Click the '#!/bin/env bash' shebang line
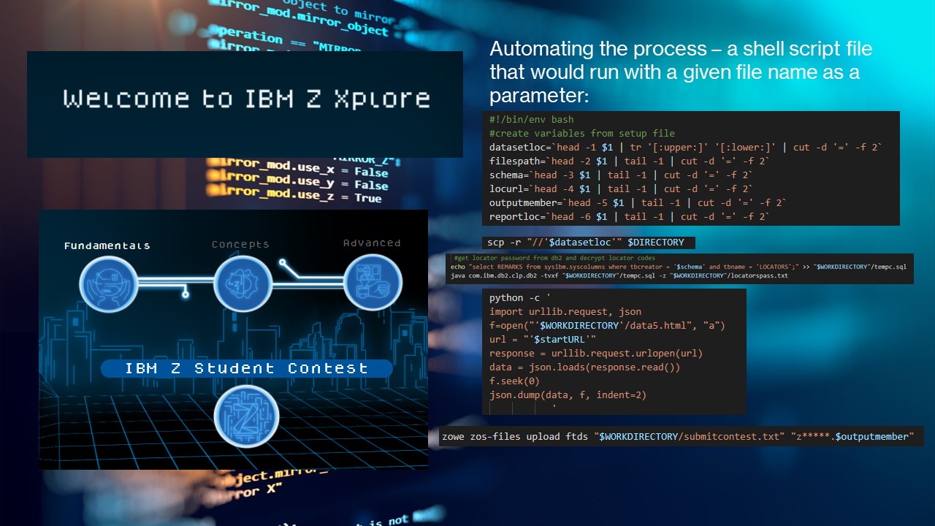This screenshot has height=526, width=935. (x=532, y=119)
